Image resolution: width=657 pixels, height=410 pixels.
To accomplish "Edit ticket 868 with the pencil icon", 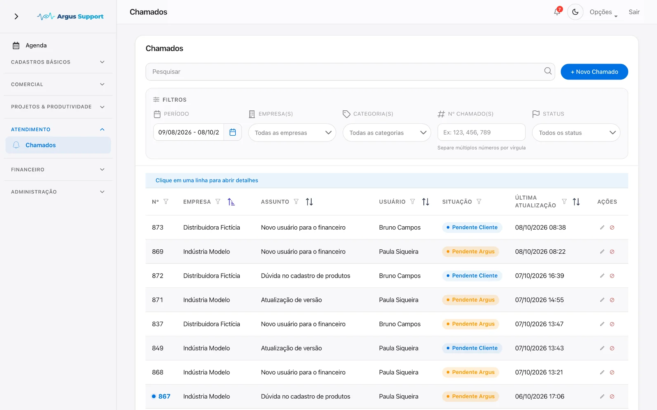I will (602, 372).
